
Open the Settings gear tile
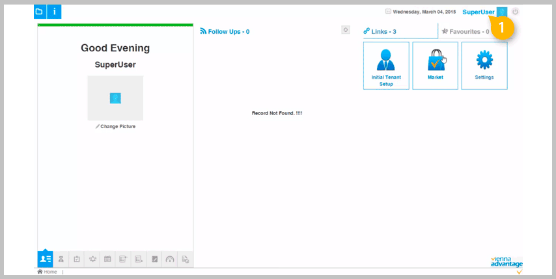tap(484, 66)
